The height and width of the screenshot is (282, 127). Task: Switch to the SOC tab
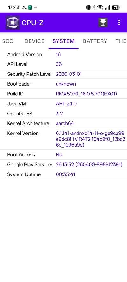(x=8, y=41)
